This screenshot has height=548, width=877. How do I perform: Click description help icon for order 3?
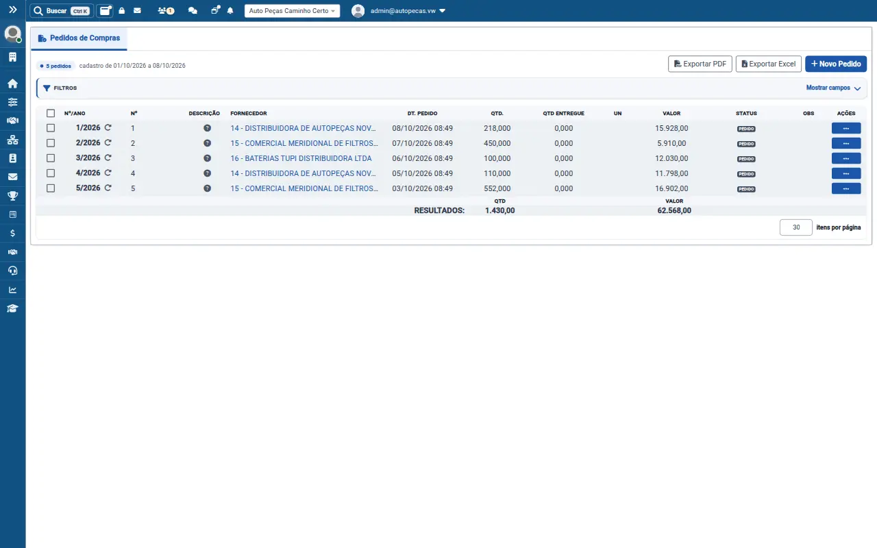point(207,158)
